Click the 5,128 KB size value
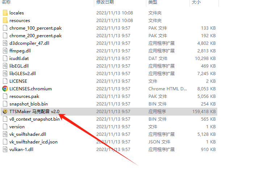The image size is (264, 181). [x=206, y=134]
